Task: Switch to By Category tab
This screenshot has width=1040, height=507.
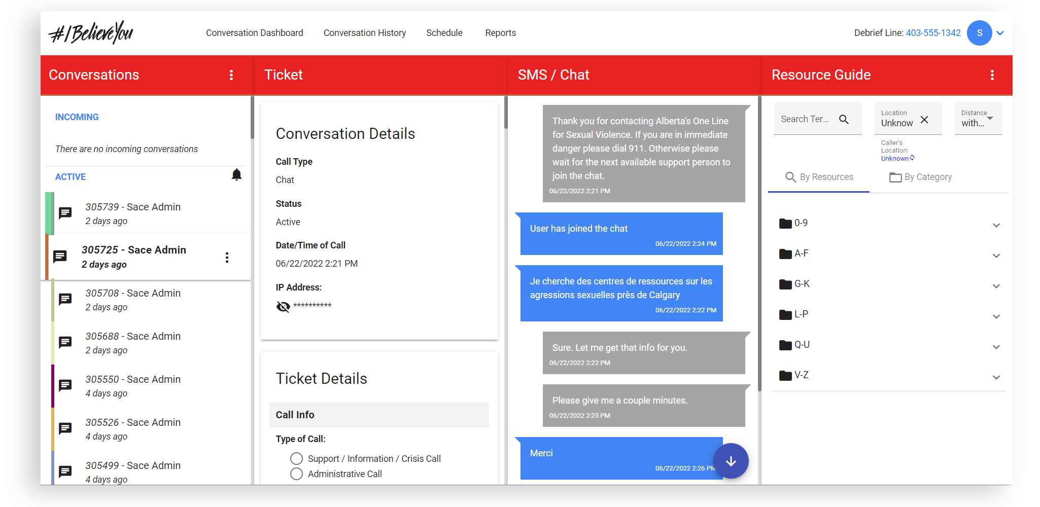Action: click(920, 177)
